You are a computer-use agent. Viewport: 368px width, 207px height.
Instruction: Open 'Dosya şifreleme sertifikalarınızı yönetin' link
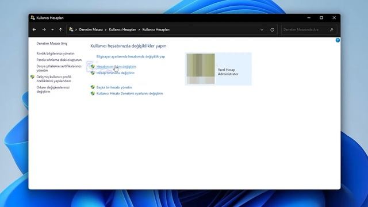tap(59, 68)
